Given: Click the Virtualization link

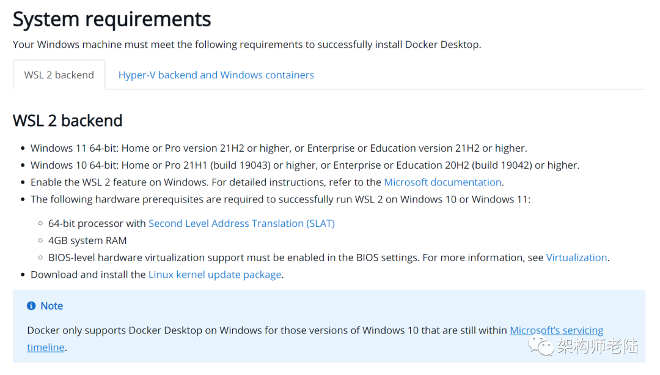Looking at the screenshot, I should (576, 258).
